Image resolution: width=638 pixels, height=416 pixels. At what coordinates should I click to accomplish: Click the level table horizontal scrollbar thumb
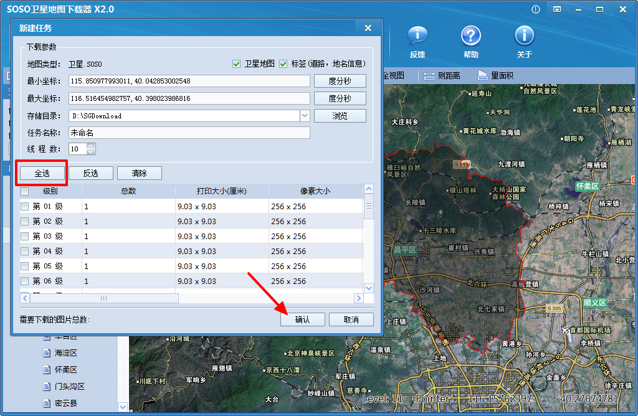[103, 298]
